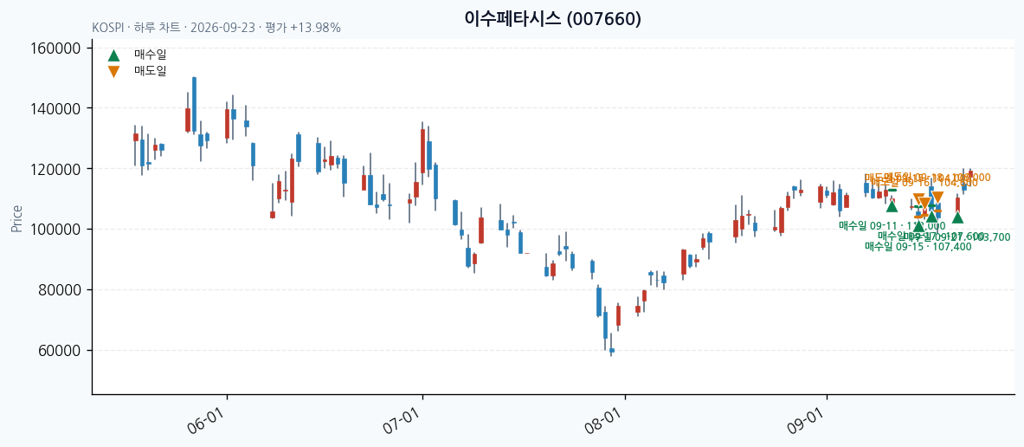The width and height of the screenshot is (1024, 447).
Task: Click the annotation 매수일 09-15 · 107,400
Action: (918, 247)
